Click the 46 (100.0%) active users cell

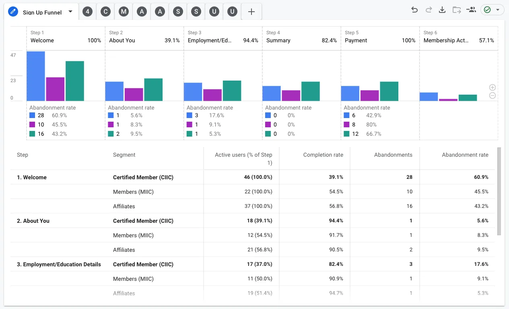tap(258, 177)
